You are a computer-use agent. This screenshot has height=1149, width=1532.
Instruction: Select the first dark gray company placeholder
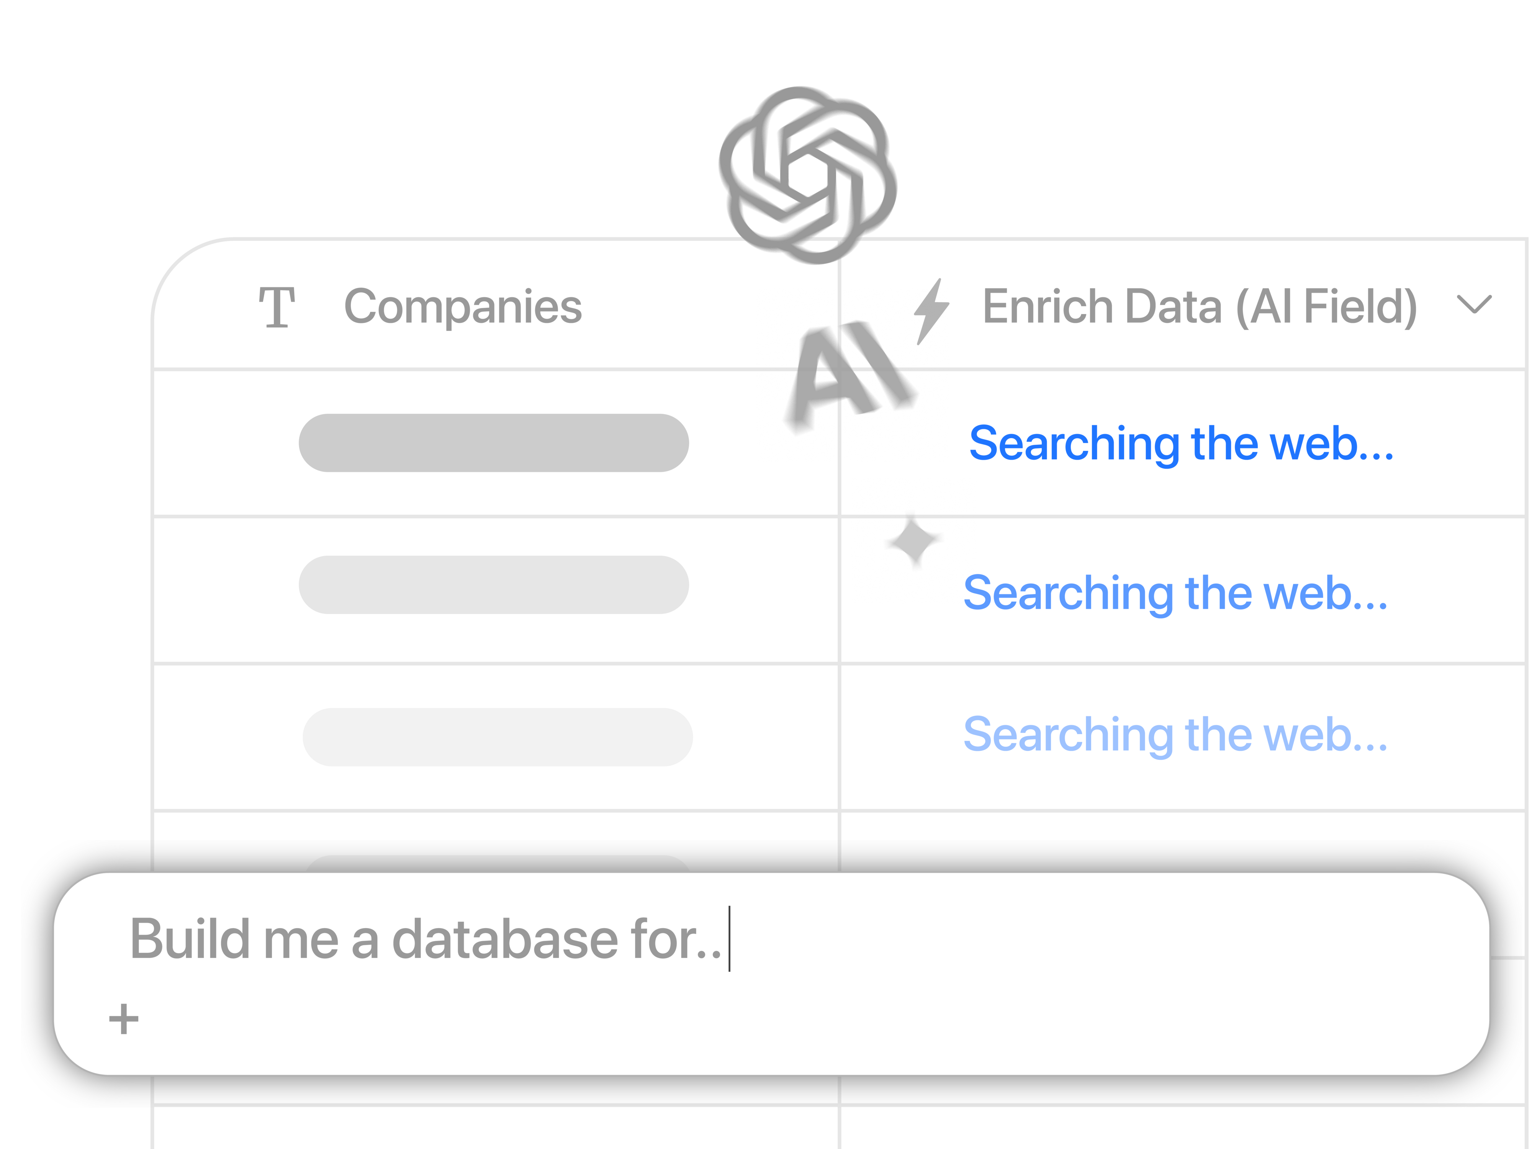493,443
